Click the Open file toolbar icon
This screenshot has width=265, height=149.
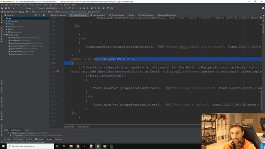coord(2,8)
